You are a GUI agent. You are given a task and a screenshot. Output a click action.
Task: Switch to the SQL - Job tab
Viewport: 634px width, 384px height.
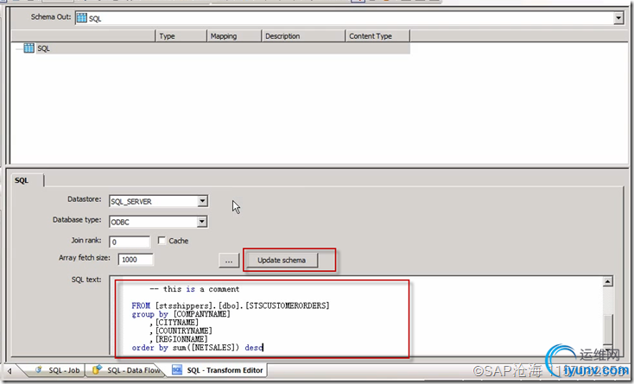(x=57, y=370)
